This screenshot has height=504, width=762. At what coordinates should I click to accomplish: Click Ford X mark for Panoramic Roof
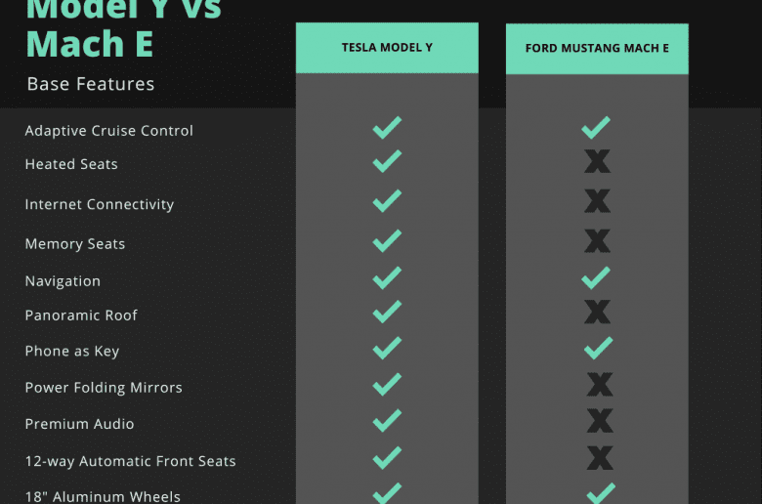point(597,312)
